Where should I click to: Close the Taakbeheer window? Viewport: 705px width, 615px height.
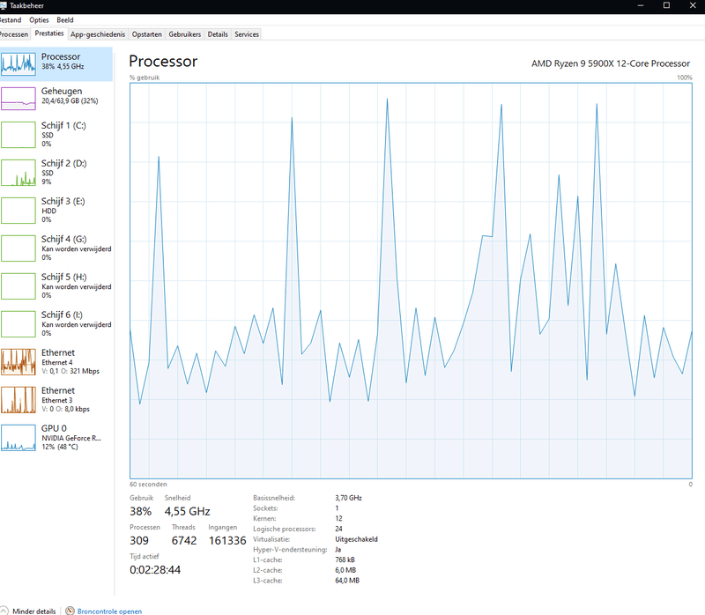[693, 5]
